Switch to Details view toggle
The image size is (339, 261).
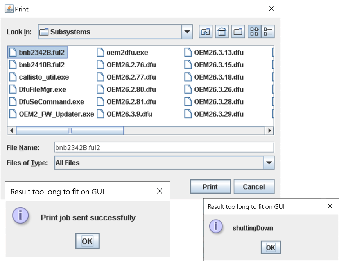click(268, 32)
